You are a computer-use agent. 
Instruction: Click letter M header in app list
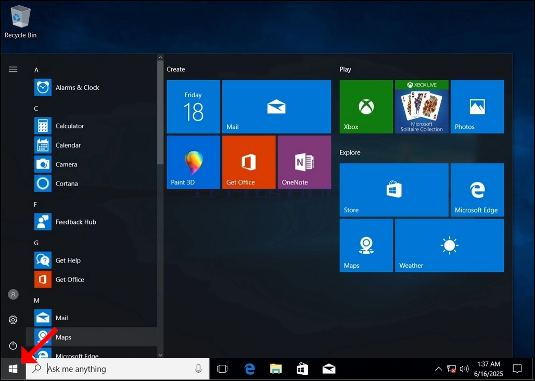click(36, 300)
